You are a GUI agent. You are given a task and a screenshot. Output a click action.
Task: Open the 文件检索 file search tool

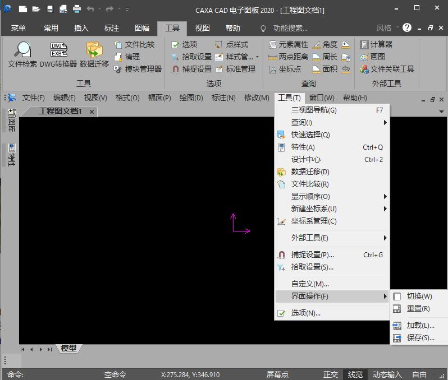point(22,54)
